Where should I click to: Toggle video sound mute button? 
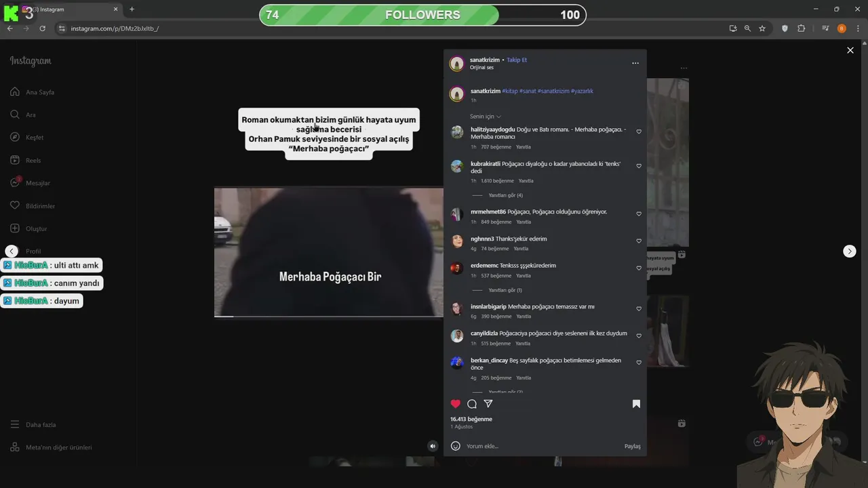[433, 446]
